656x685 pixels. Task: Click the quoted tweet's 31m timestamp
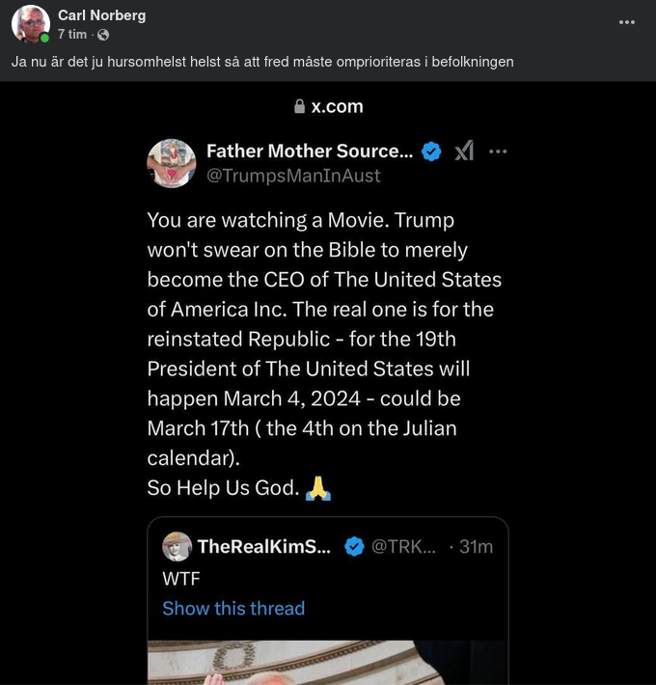(x=476, y=546)
